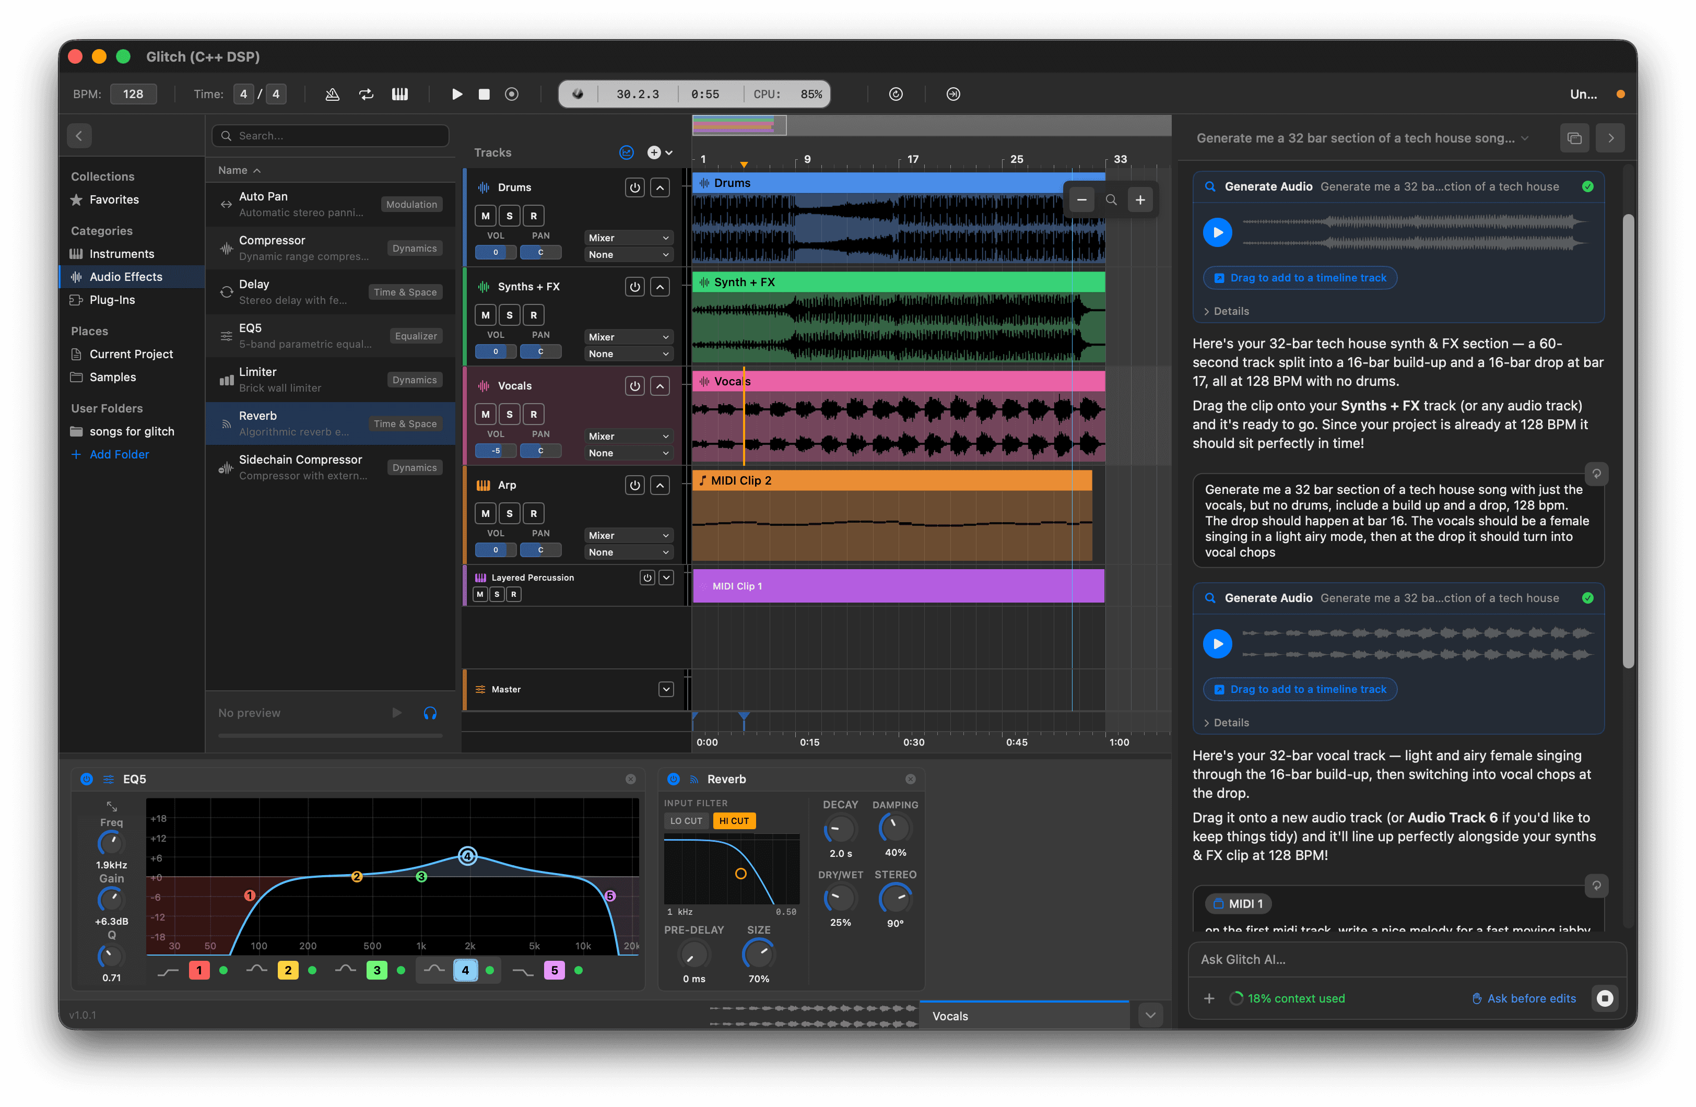This screenshot has height=1107, width=1696.
Task: Open the piano keyboard icon in toolbar
Action: tap(400, 94)
